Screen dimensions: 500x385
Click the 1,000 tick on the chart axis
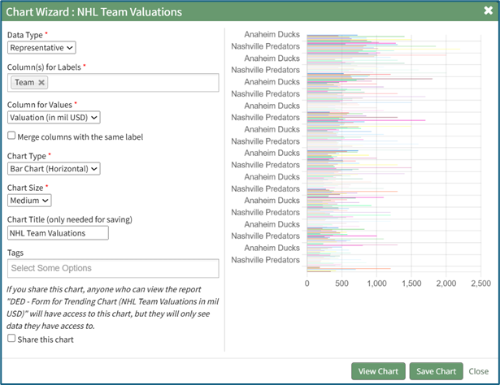click(376, 283)
